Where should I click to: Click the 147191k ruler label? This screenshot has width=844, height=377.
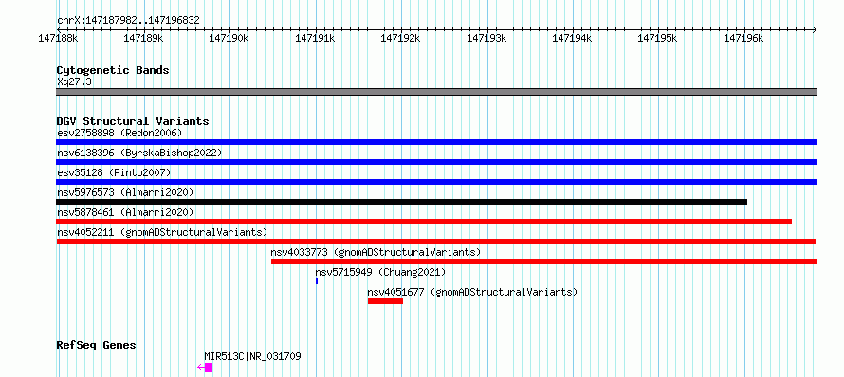[316, 38]
